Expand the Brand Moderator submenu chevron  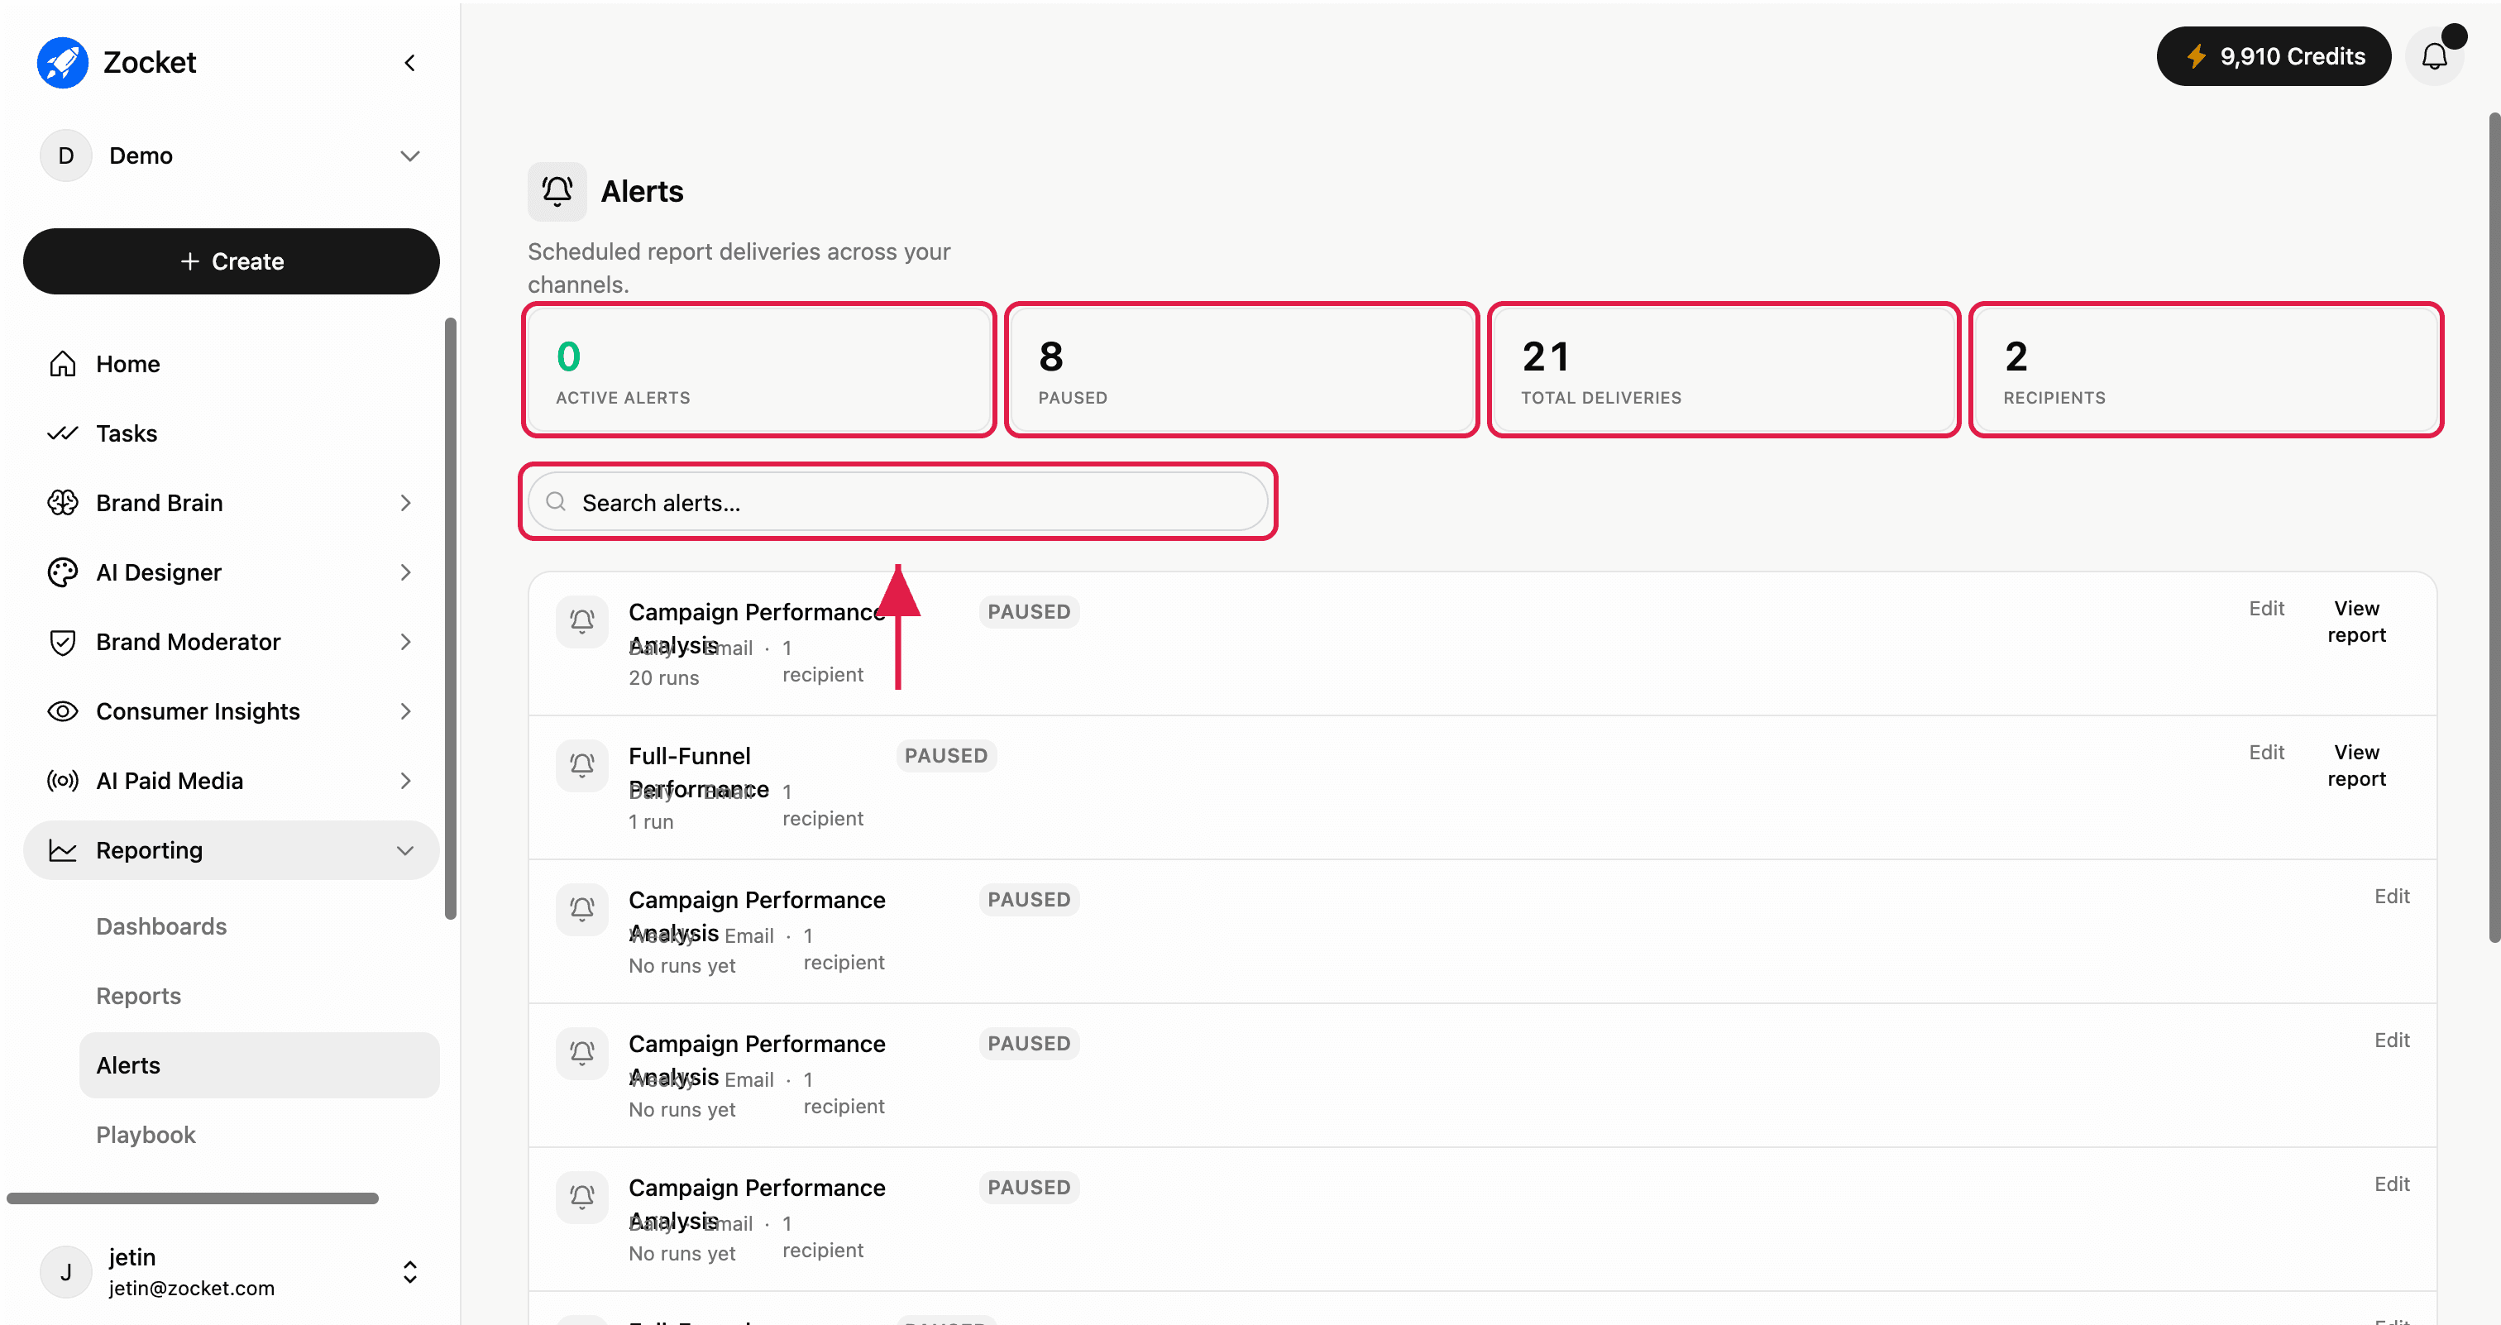click(406, 643)
